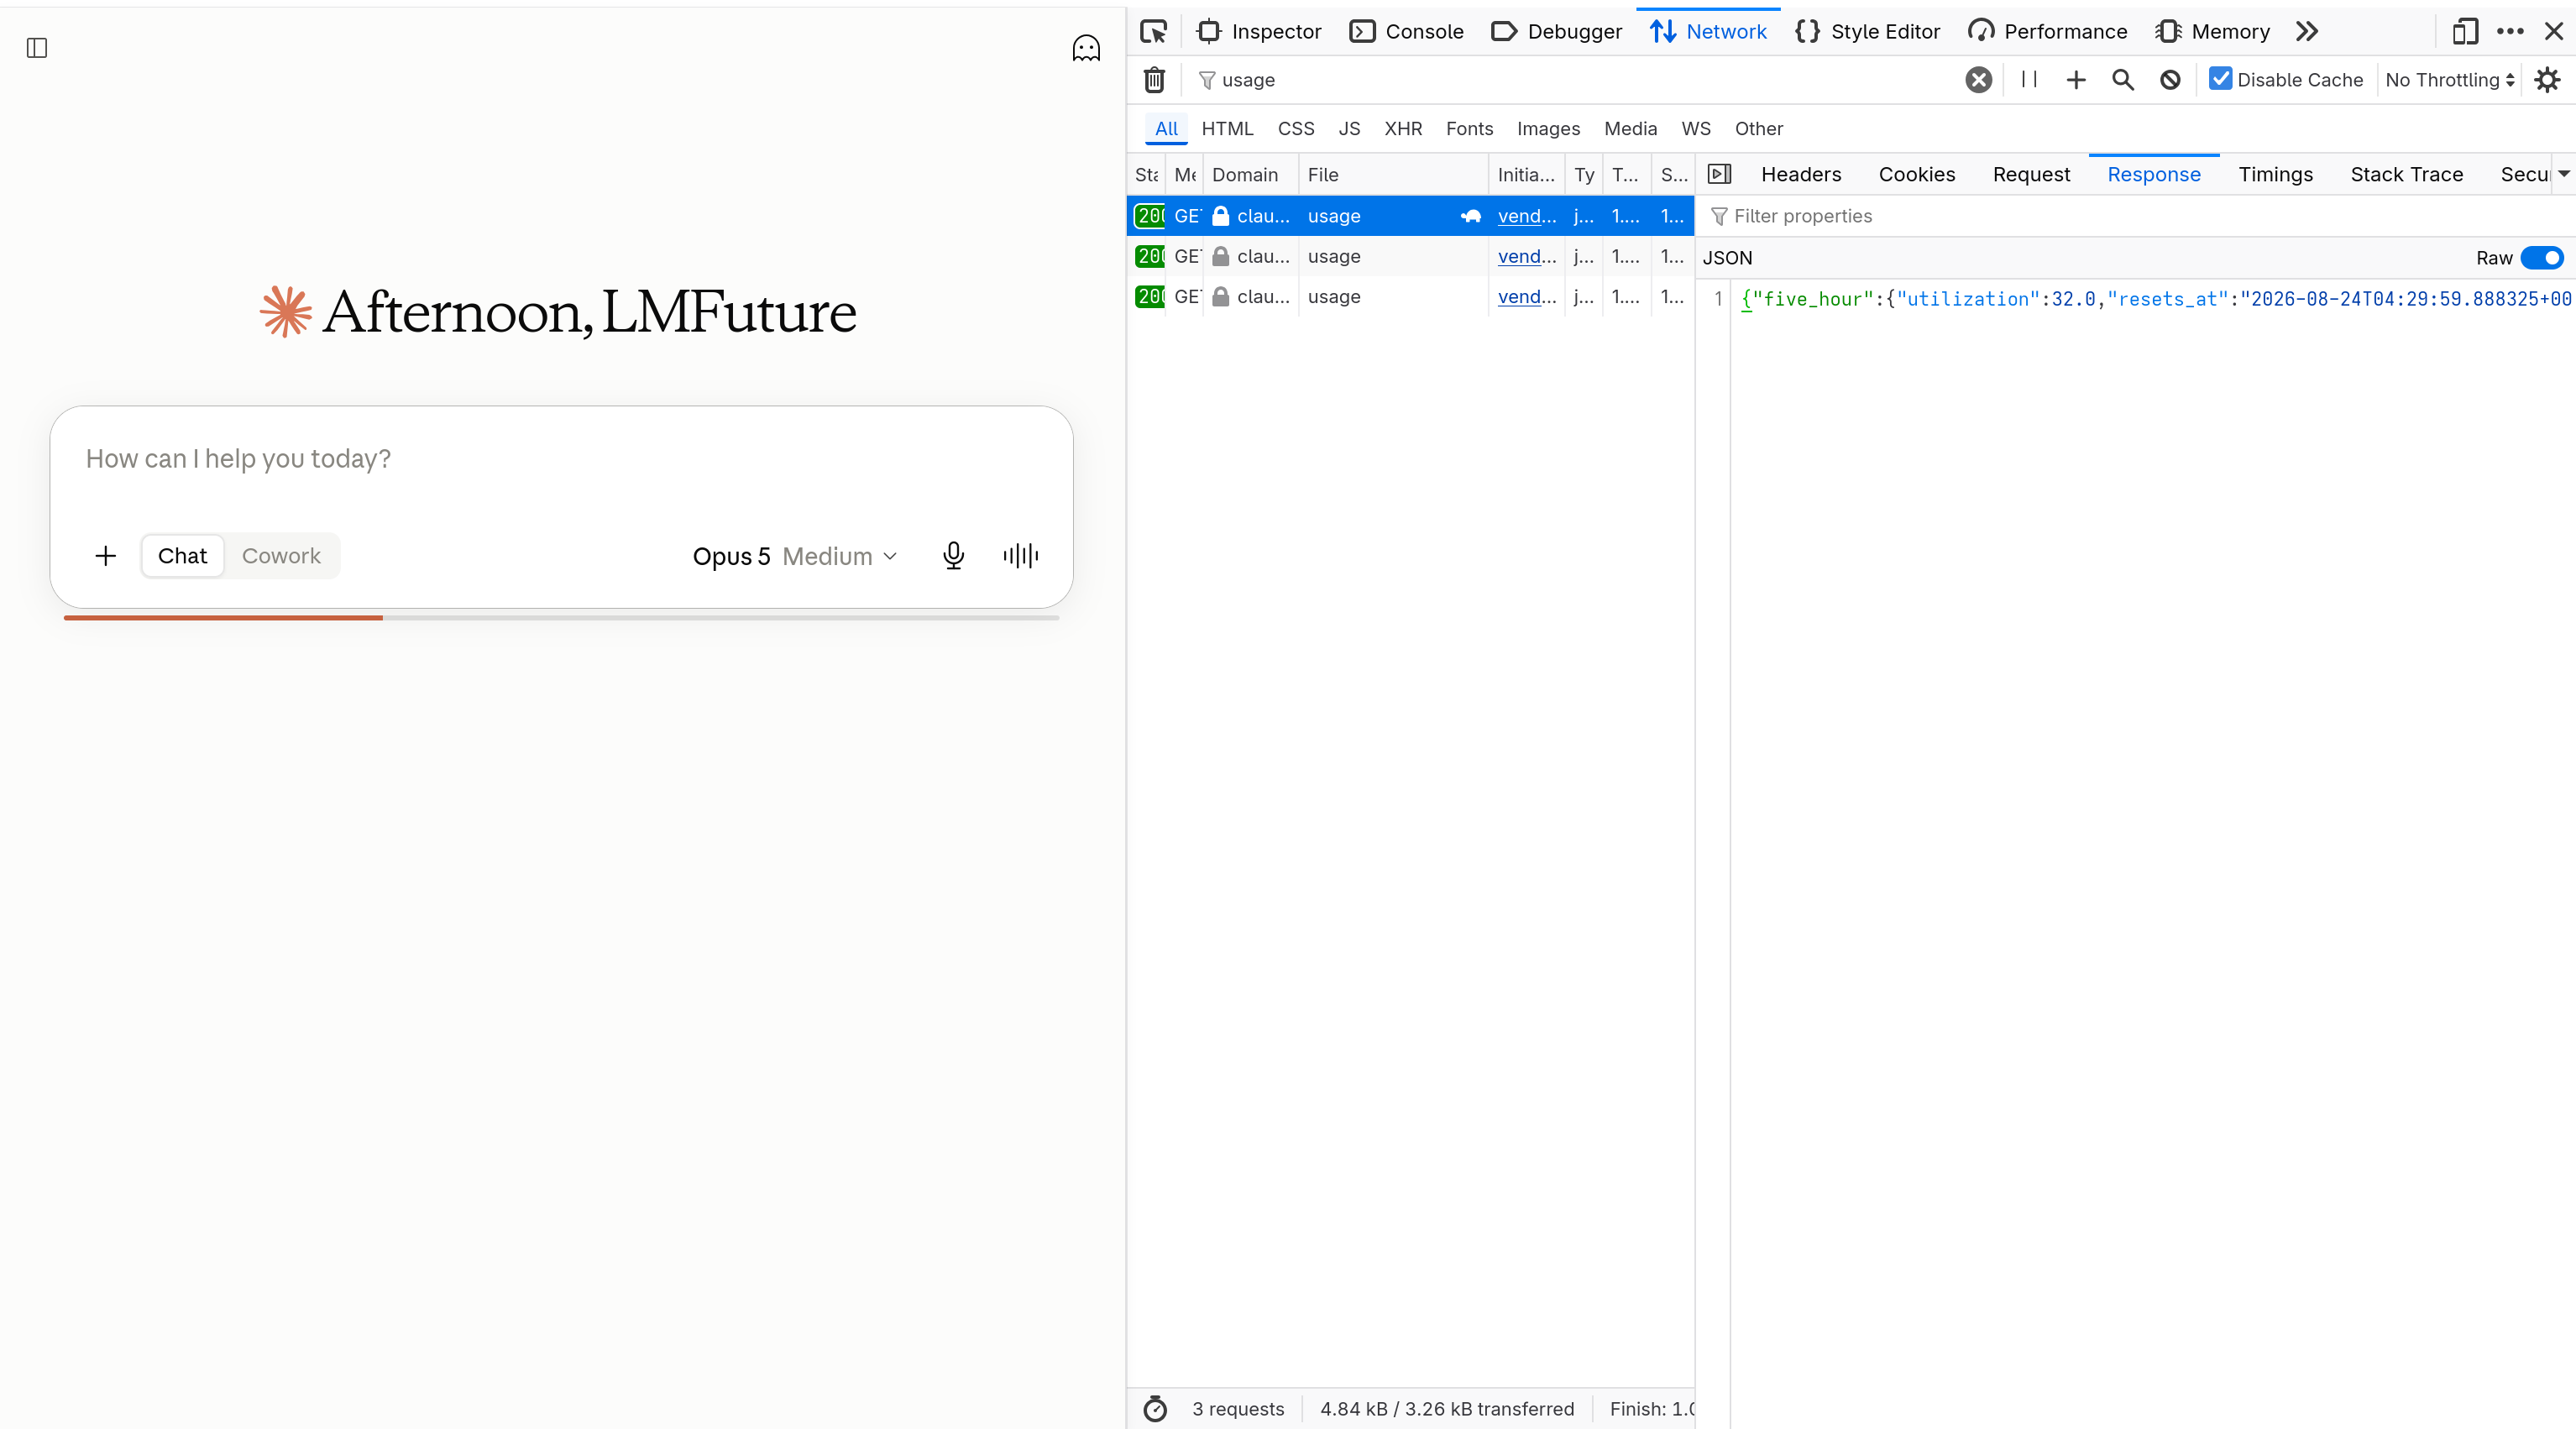Show more devtools tabs chevron
Image resolution: width=2576 pixels, height=1429 pixels.
coord(2307,31)
